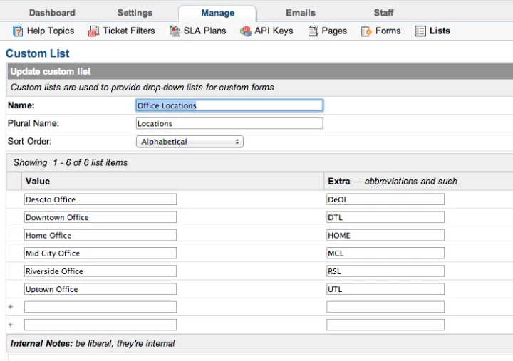Click the first empty Value field
Viewport: 513px width, 361px height.
coord(100,307)
